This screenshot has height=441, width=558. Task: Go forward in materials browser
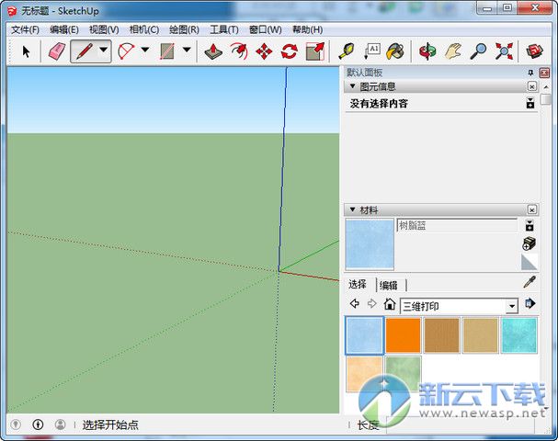pos(372,304)
